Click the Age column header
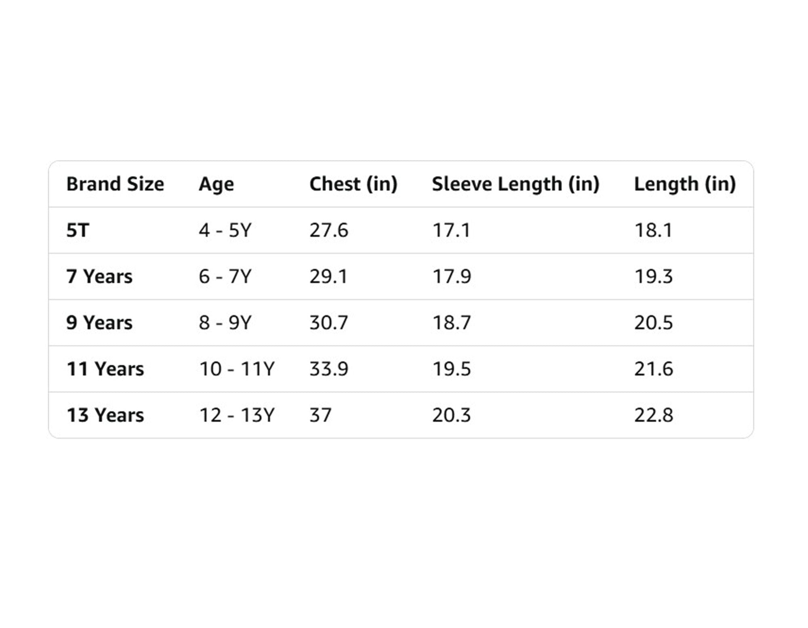The image size is (808, 628). pyautogui.click(x=216, y=184)
